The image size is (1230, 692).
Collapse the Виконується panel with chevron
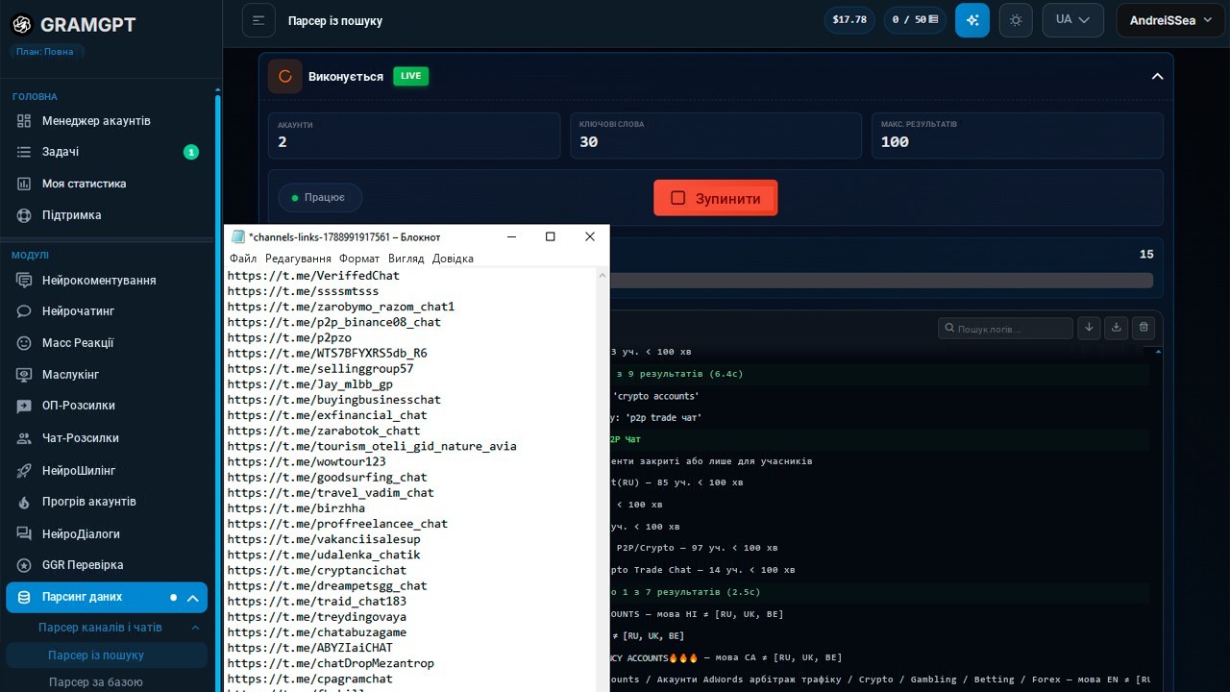point(1157,77)
